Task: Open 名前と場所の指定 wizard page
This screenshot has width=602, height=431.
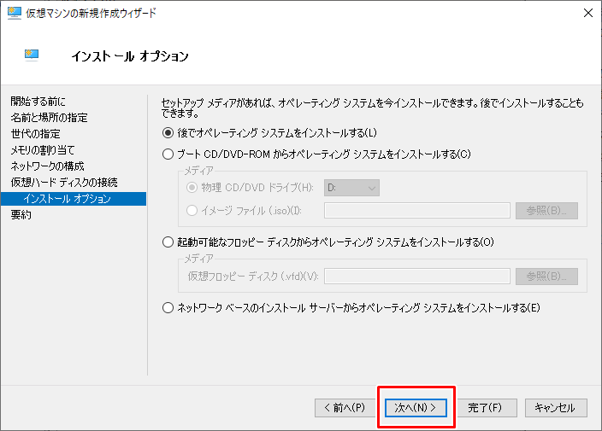Action: [x=49, y=118]
